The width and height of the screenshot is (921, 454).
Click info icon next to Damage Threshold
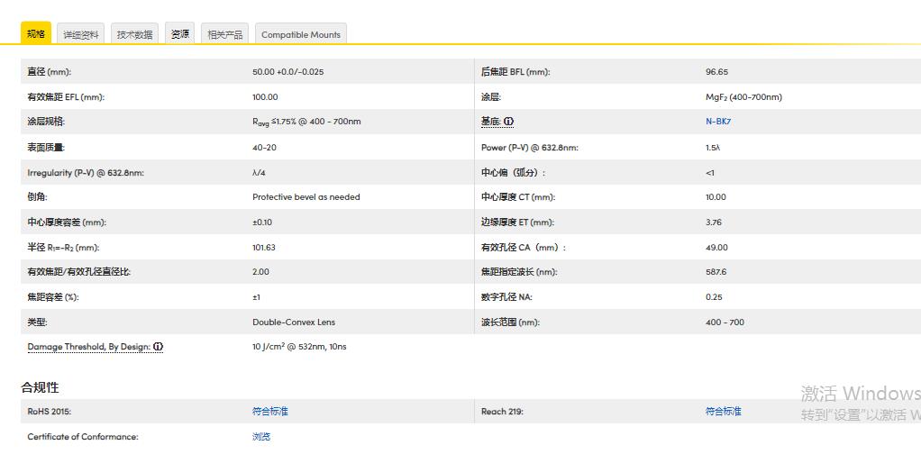pyautogui.click(x=159, y=347)
